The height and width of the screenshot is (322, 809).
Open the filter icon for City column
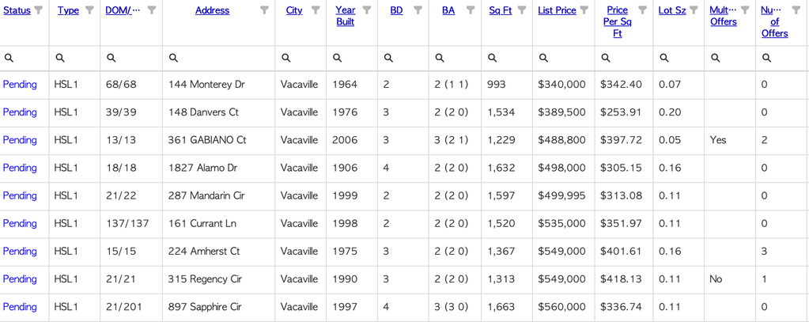(x=316, y=9)
